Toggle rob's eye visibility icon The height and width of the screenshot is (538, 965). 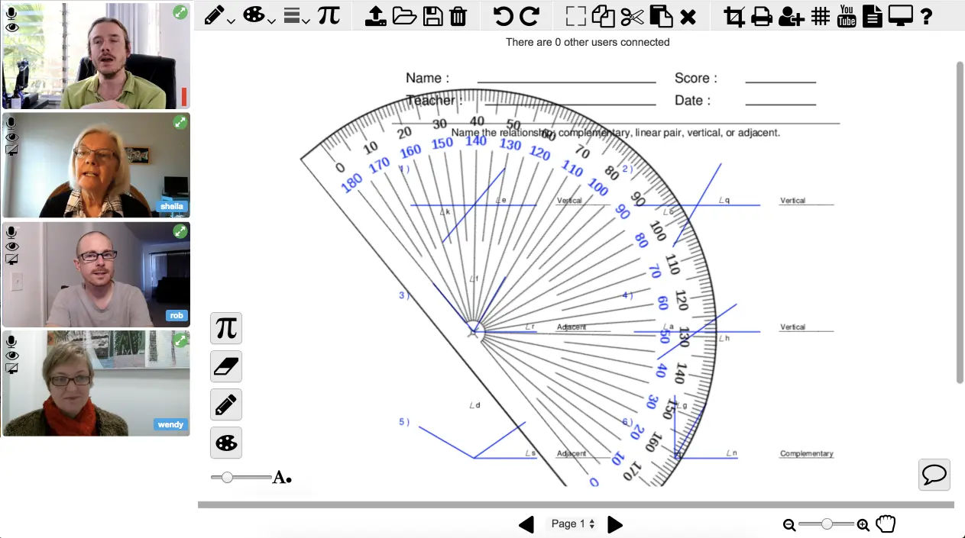pyautogui.click(x=11, y=246)
